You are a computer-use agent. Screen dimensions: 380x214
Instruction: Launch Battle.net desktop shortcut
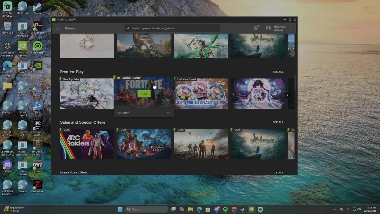point(37,107)
